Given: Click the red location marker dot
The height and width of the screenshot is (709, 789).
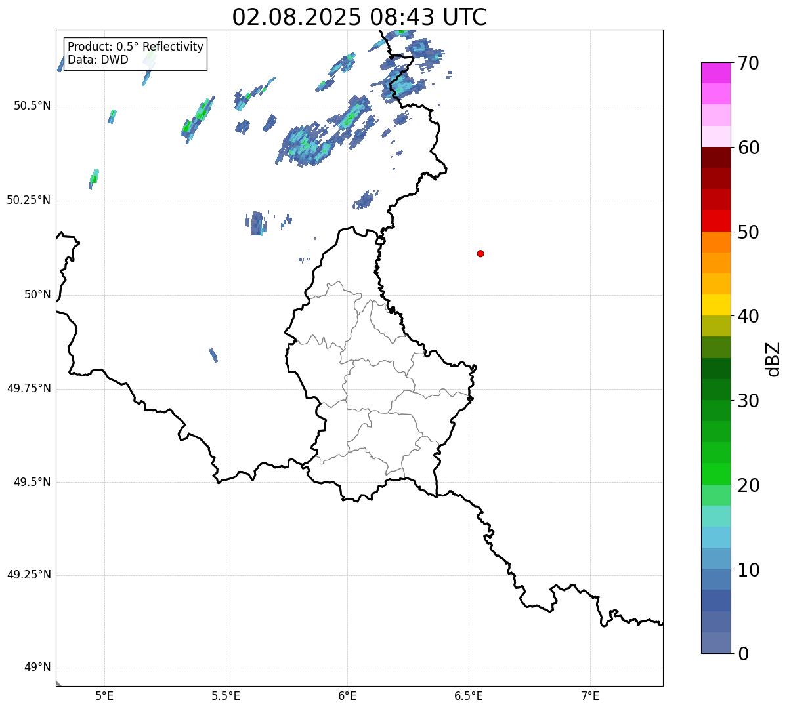Looking at the screenshot, I should pyautogui.click(x=480, y=253).
